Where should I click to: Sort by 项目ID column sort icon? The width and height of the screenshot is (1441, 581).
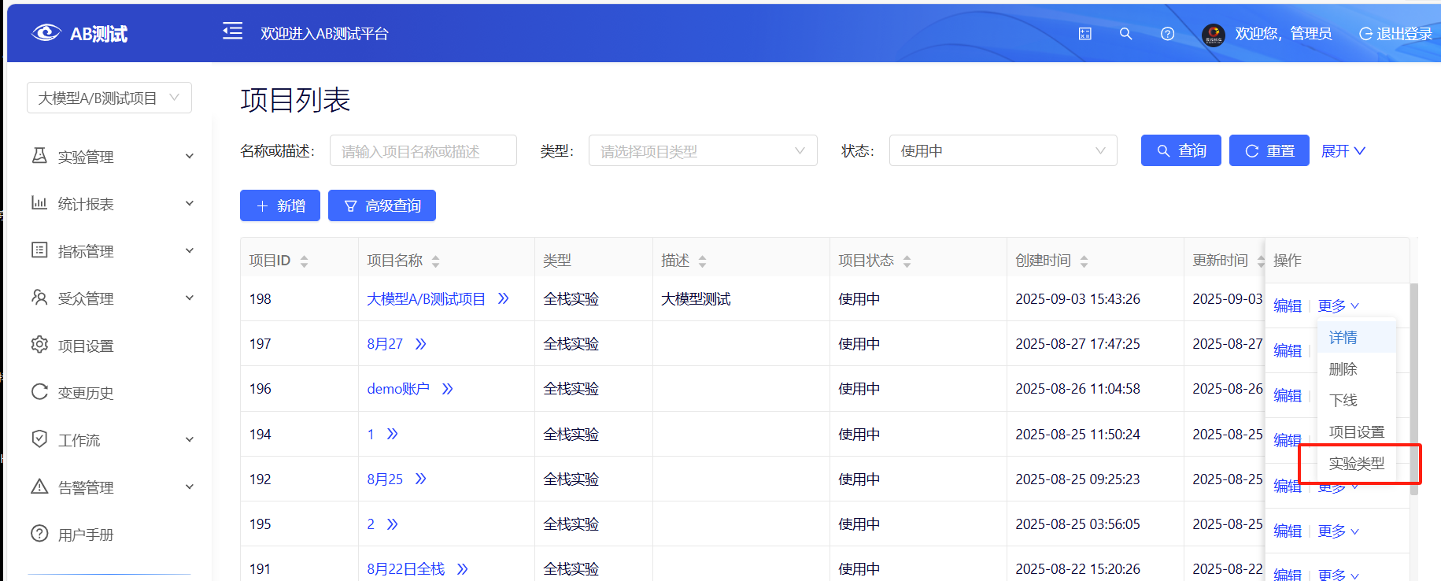tap(304, 261)
